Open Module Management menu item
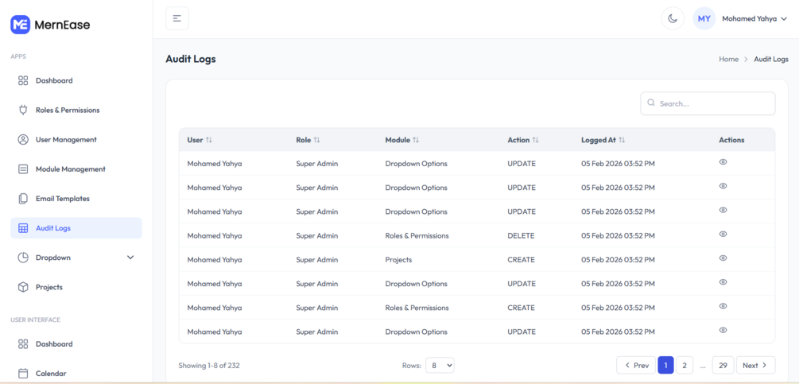This screenshot has height=384, width=799. click(x=76, y=169)
